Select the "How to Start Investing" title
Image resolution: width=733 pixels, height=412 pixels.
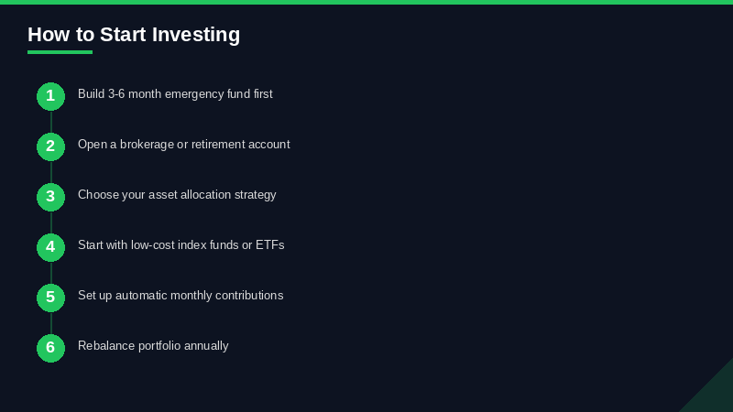[134, 35]
